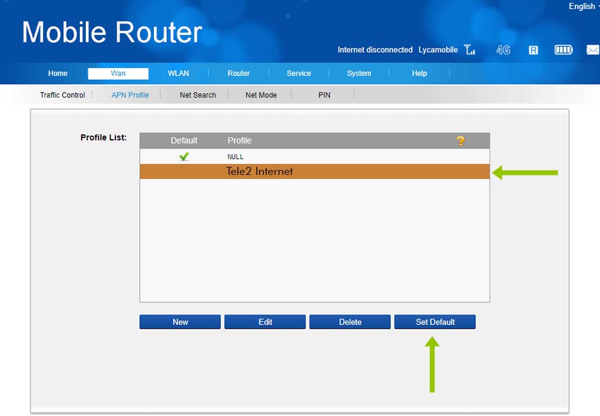The width and height of the screenshot is (600, 416).
Task: Go to the System tab
Action: click(x=359, y=74)
